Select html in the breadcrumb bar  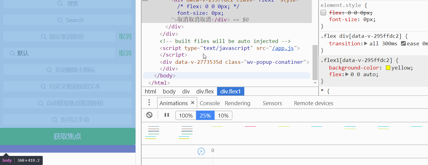click(150, 91)
